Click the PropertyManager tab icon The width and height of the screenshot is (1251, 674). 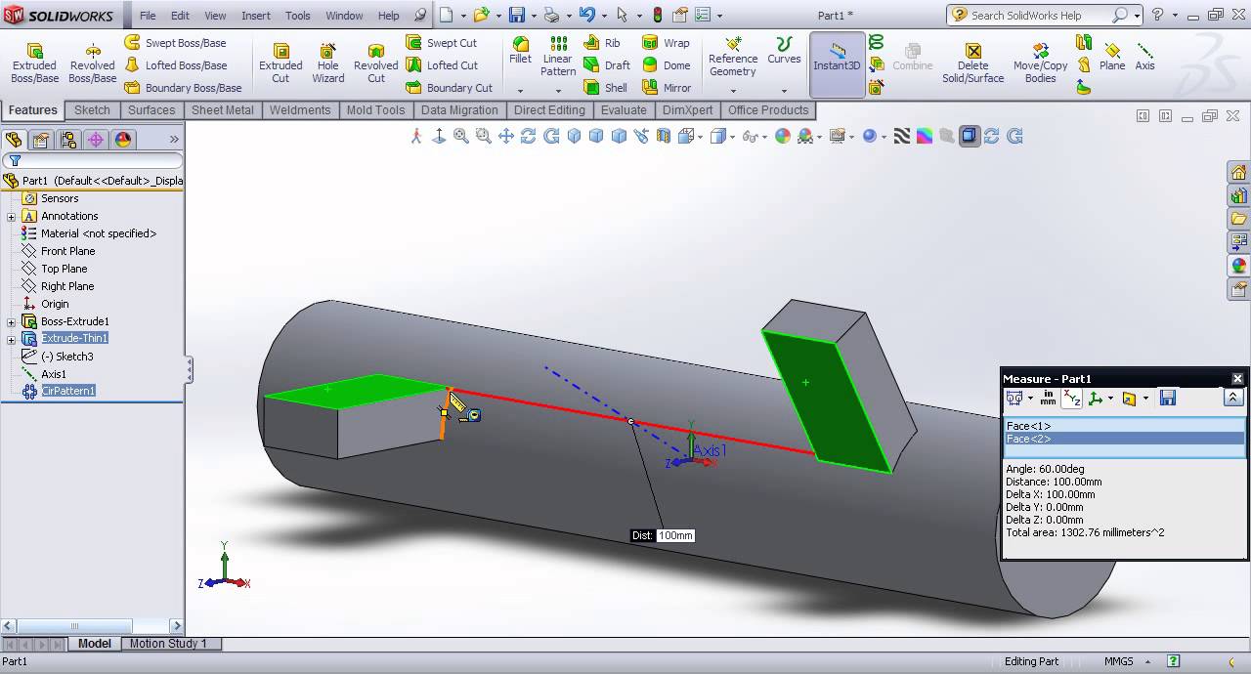tap(41, 140)
